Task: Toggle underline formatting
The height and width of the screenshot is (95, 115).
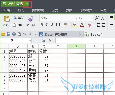Action: click(x=52, y=25)
